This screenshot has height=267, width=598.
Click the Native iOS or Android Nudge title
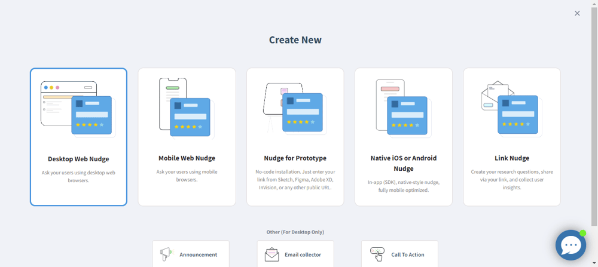tap(404, 164)
